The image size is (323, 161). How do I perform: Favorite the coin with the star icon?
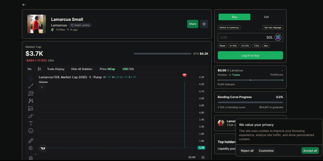204,24
